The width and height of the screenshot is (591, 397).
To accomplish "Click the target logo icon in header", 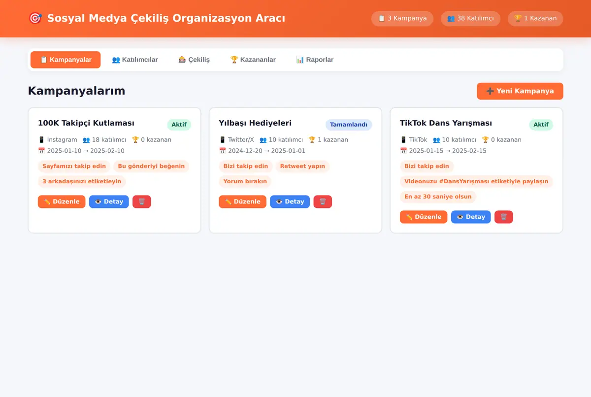I will coord(35,18).
